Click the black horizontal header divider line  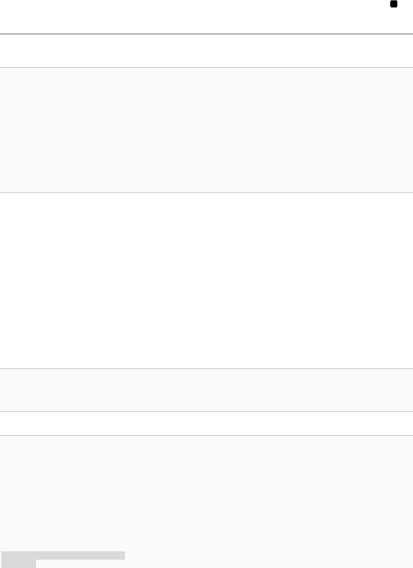click(x=206, y=34)
